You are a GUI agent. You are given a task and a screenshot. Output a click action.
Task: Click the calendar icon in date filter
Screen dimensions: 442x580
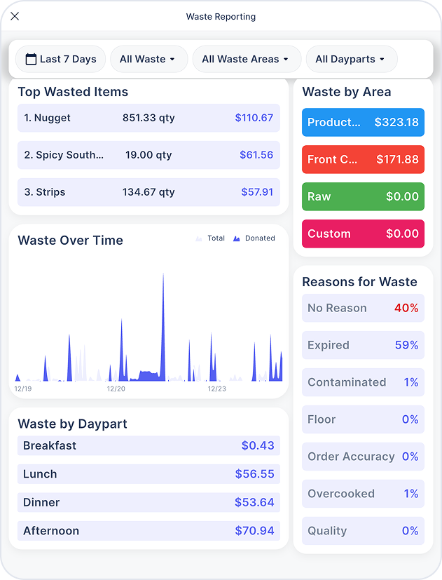[x=31, y=59]
